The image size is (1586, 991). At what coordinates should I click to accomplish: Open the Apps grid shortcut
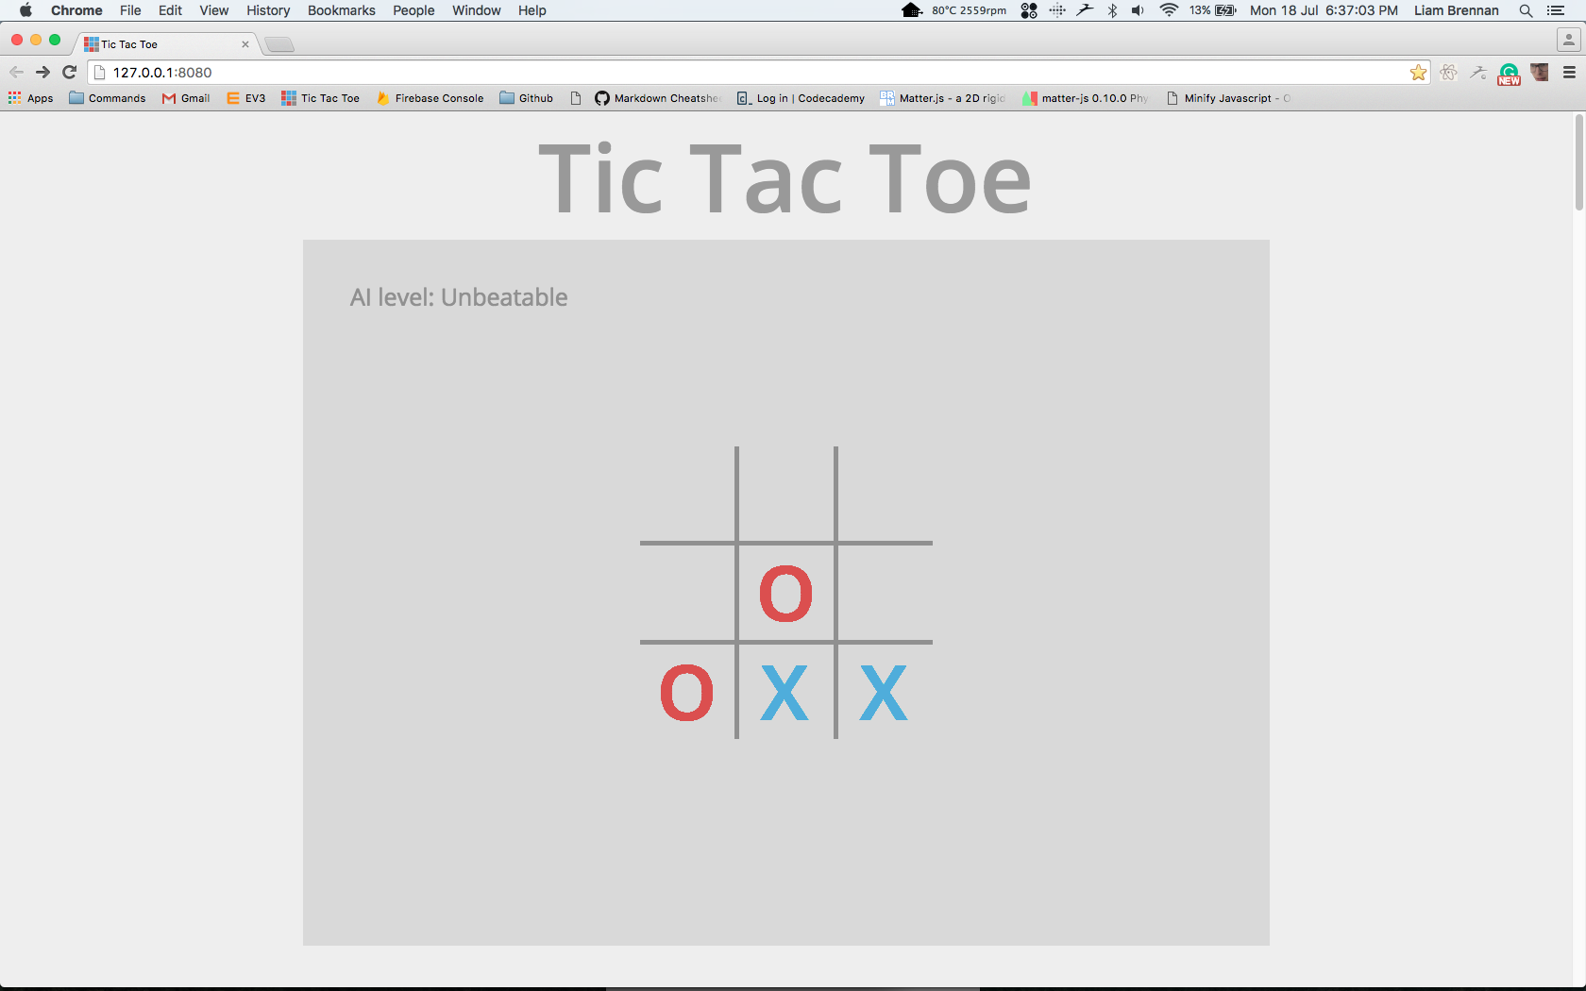(31, 98)
